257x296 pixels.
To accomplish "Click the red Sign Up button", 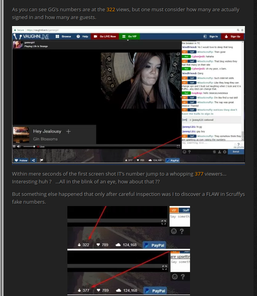I will click(x=232, y=37).
